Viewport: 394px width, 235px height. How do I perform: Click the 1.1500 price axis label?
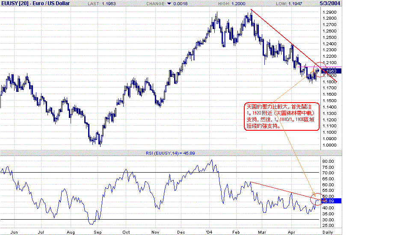[x=329, y=101]
